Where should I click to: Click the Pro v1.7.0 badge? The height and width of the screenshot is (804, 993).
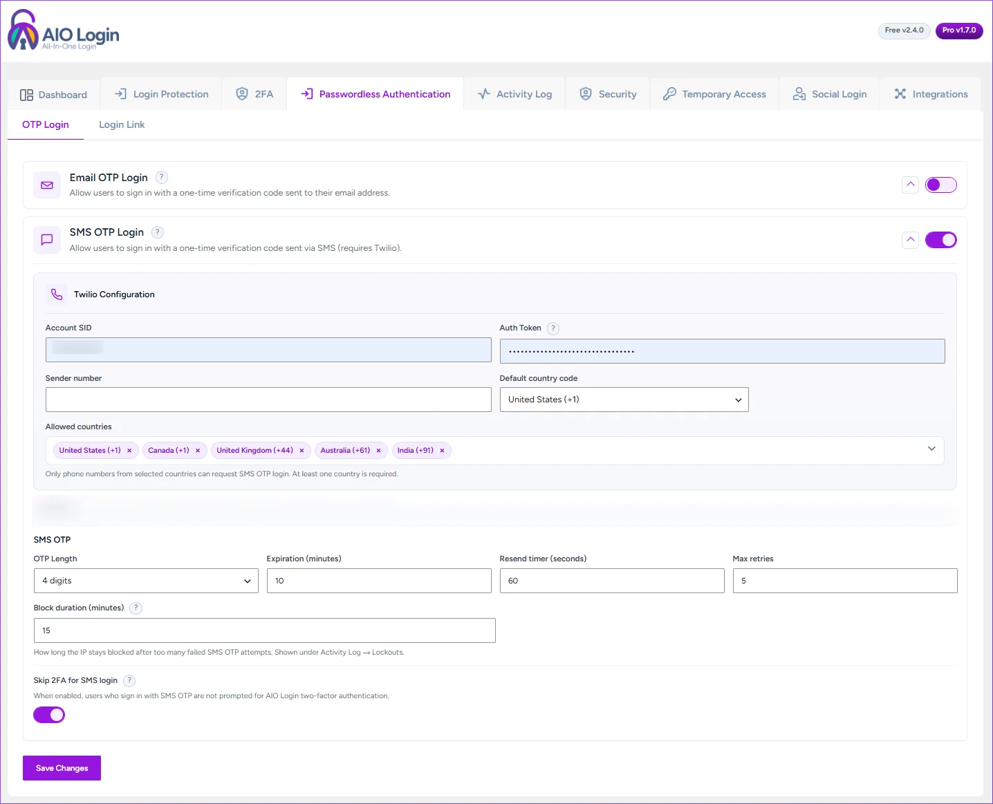pos(959,30)
